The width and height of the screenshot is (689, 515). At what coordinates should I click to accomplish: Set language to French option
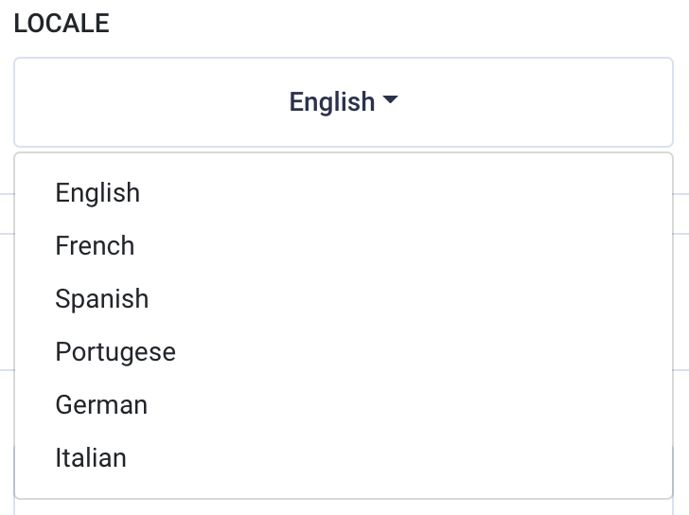click(95, 246)
